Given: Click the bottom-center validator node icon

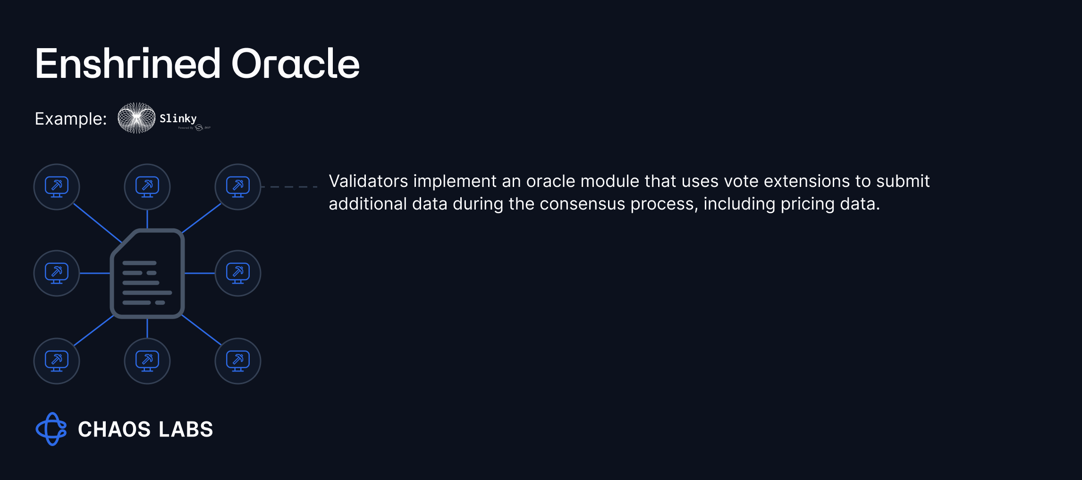Looking at the screenshot, I should point(147,361).
